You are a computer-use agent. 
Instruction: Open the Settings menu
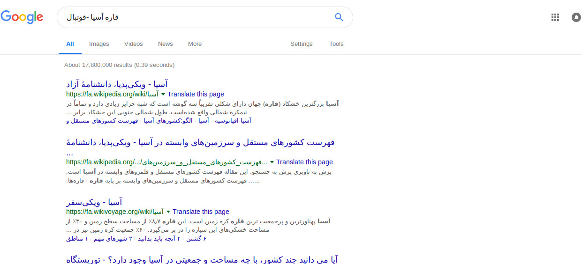point(301,44)
